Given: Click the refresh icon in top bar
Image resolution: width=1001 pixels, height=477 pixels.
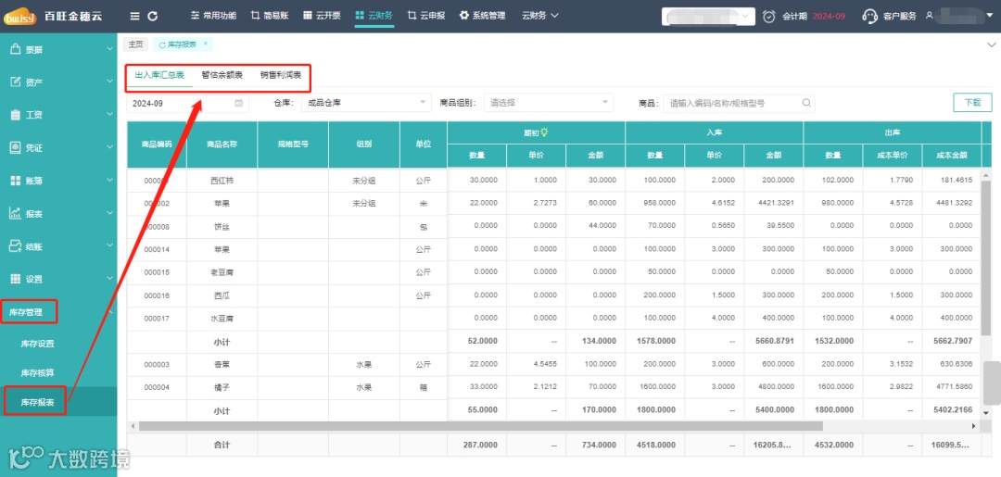Looking at the screenshot, I should pos(153,16).
